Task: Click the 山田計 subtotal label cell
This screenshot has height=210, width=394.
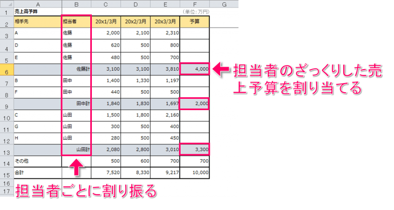Action: pos(76,149)
